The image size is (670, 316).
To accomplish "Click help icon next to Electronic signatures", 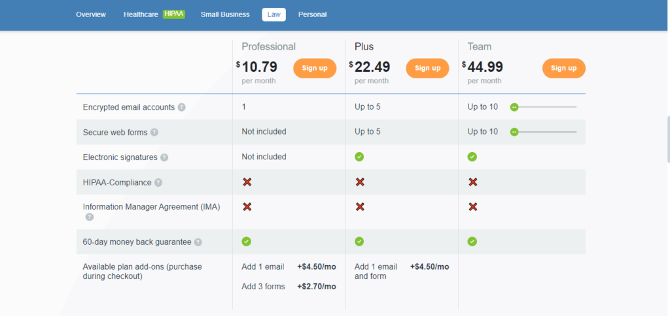I will click(x=164, y=157).
